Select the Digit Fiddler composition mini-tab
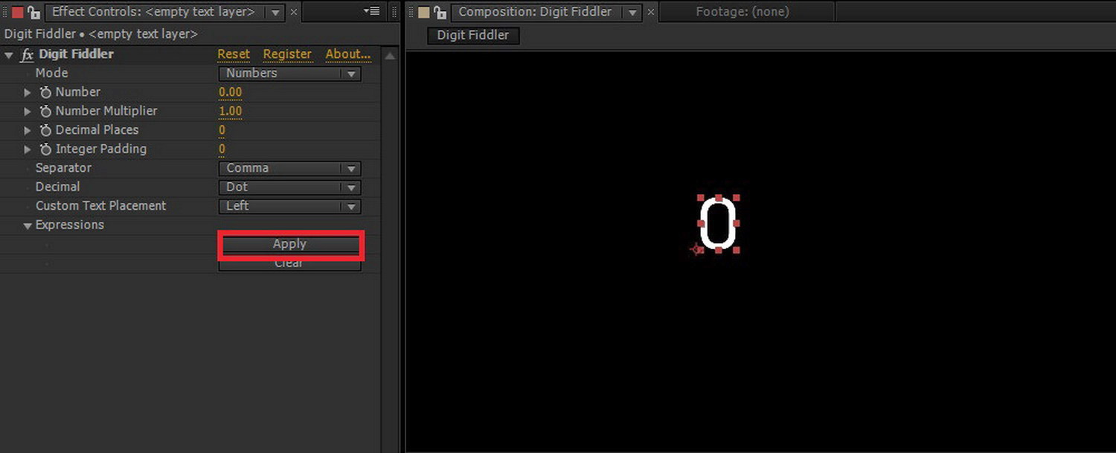 (x=472, y=35)
